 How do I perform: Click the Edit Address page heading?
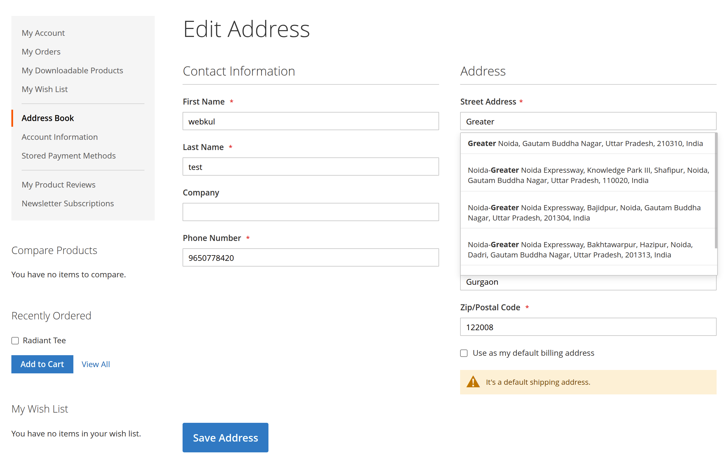tap(247, 29)
